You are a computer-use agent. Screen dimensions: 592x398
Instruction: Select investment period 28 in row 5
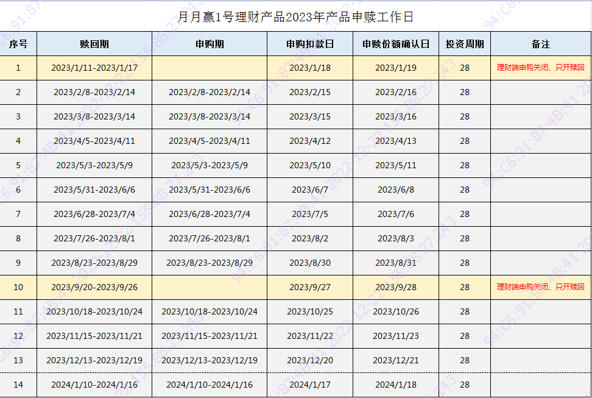pyautogui.click(x=465, y=166)
